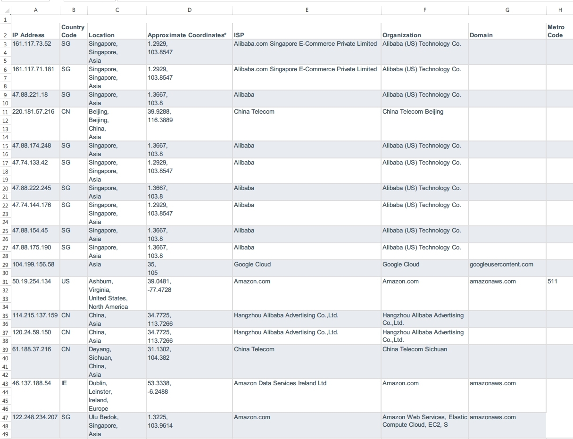Screen dimensions: 573x439
Task: Click the "Country Code" header cell
Action: pos(74,31)
